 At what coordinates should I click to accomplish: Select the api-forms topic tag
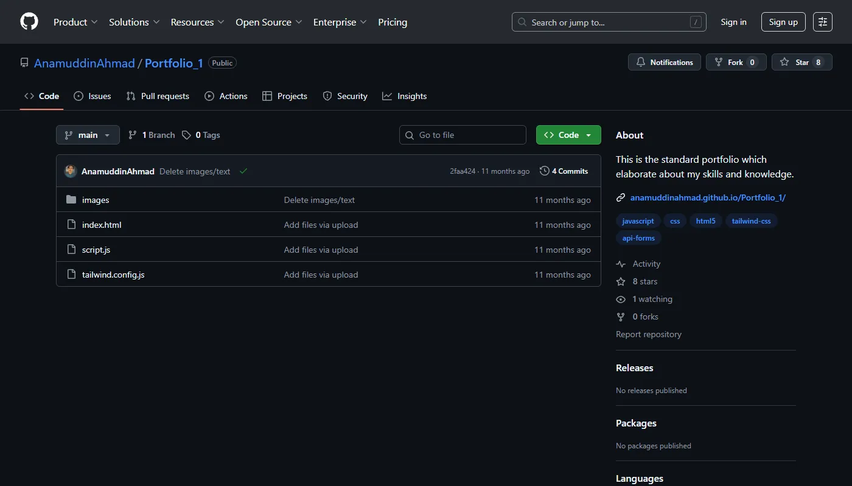tap(638, 238)
